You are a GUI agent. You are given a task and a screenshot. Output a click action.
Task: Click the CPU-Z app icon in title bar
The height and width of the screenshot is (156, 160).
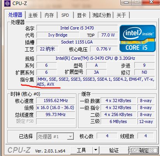(7, 3)
